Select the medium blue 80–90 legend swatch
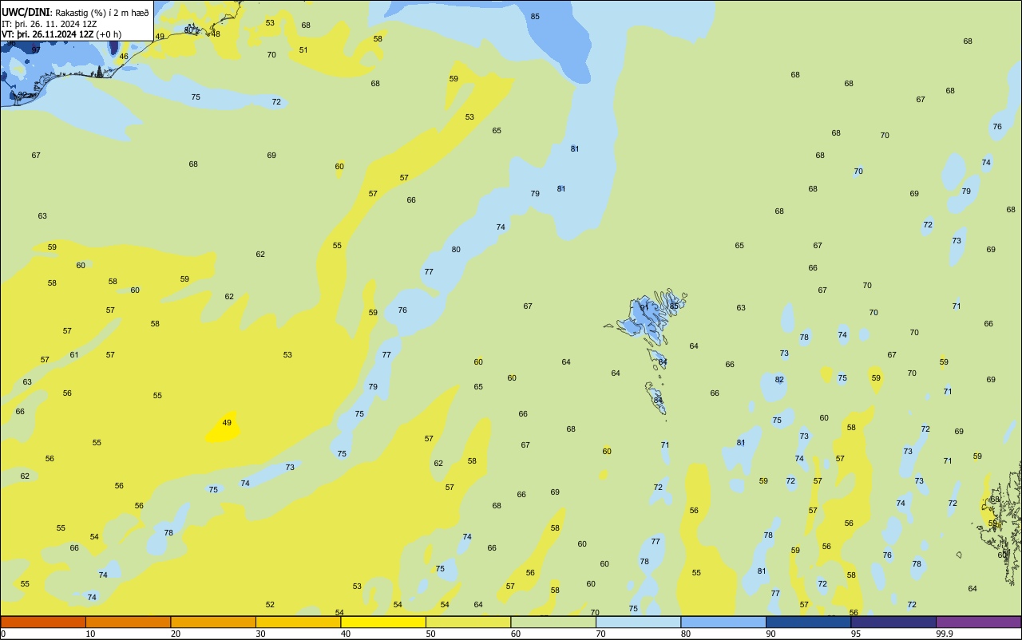Image resolution: width=1022 pixels, height=640 pixels. [x=723, y=622]
